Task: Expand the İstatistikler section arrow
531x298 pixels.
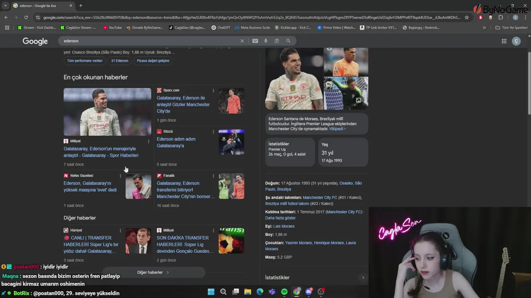Action: [x=363, y=278]
